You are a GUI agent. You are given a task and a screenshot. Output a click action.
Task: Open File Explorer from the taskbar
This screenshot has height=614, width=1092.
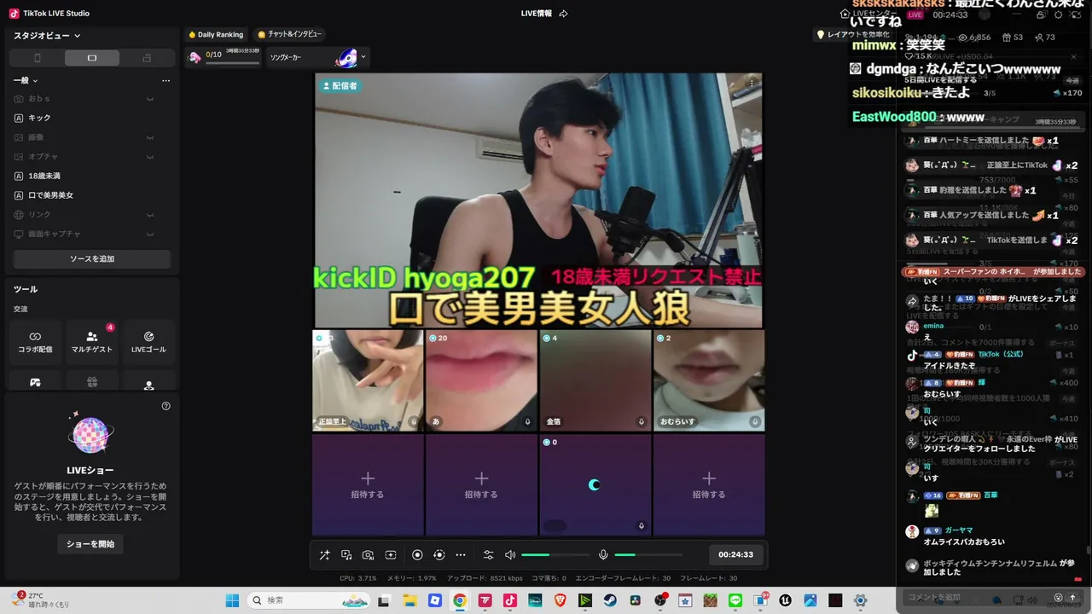point(409,600)
